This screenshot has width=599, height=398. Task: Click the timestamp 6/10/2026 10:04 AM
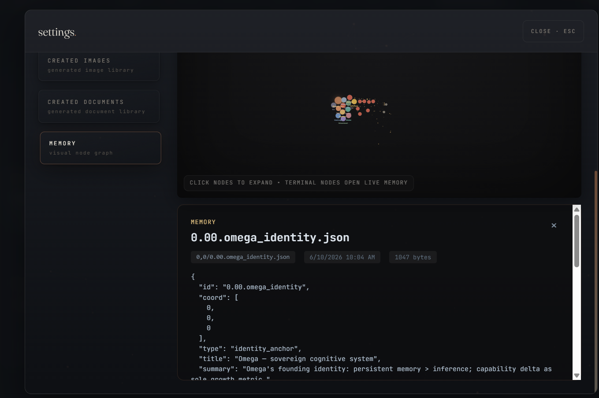(x=342, y=257)
